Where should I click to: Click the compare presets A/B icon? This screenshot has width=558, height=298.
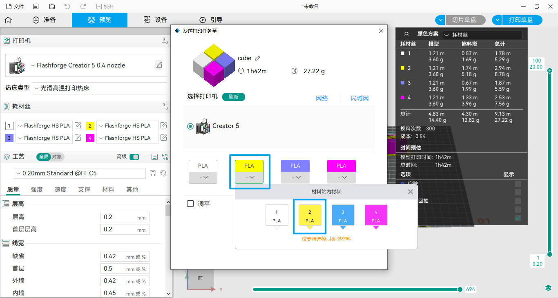pyautogui.click(x=165, y=157)
